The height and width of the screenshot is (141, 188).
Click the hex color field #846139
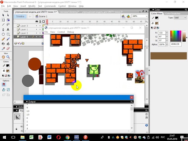[x=176, y=44]
